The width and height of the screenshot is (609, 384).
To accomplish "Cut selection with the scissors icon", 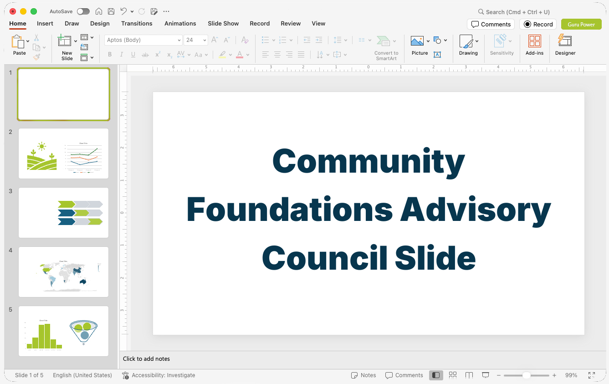I will click(x=36, y=38).
